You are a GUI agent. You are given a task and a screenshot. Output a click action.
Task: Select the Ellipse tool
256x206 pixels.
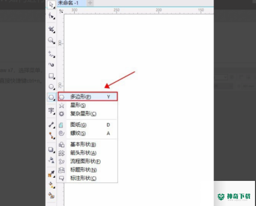pyautogui.click(x=51, y=87)
